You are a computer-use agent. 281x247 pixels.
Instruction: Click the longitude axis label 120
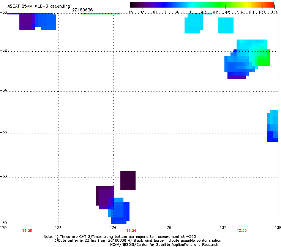tap(3, 228)
